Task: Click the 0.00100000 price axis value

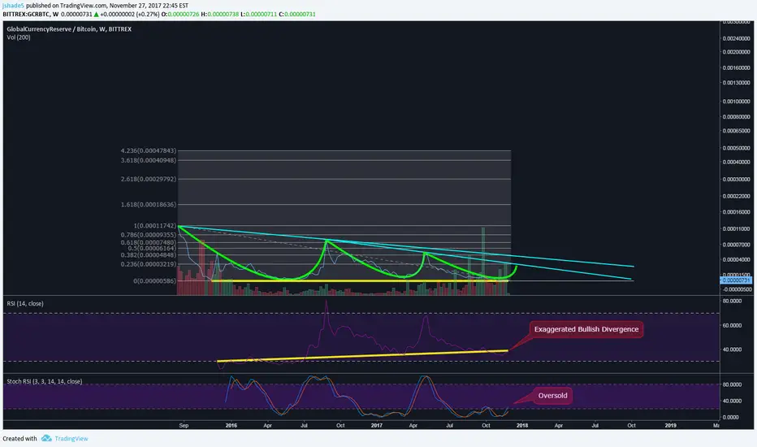Action: pos(736,102)
